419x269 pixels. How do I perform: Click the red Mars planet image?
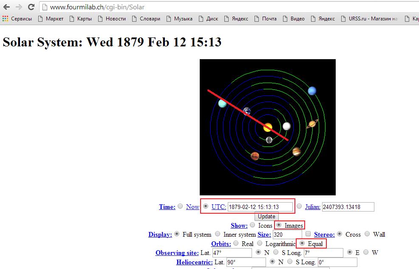point(255,156)
